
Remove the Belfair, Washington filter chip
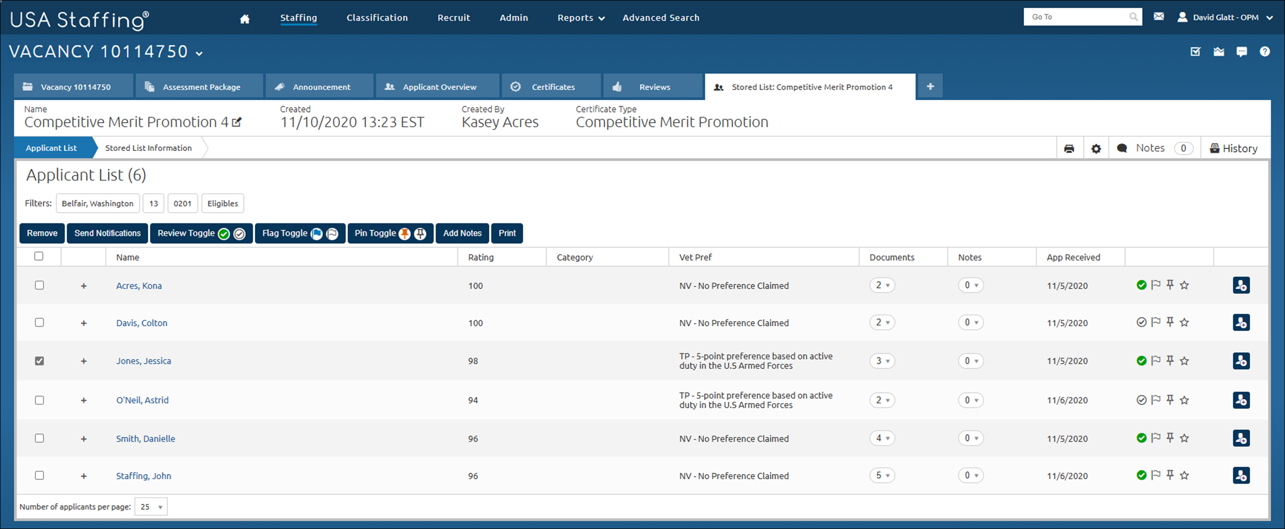pos(98,203)
